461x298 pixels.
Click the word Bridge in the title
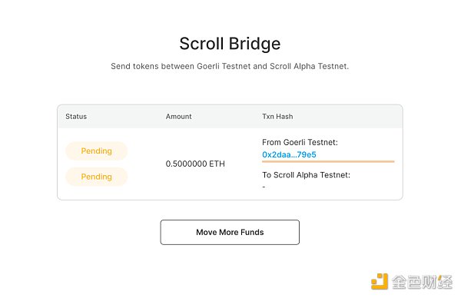254,44
